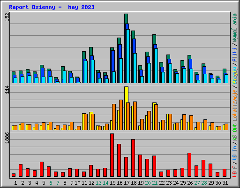This screenshot has width=240, height=188.
Task: Click the red bar for day 18
Action: pyautogui.click(x=133, y=158)
